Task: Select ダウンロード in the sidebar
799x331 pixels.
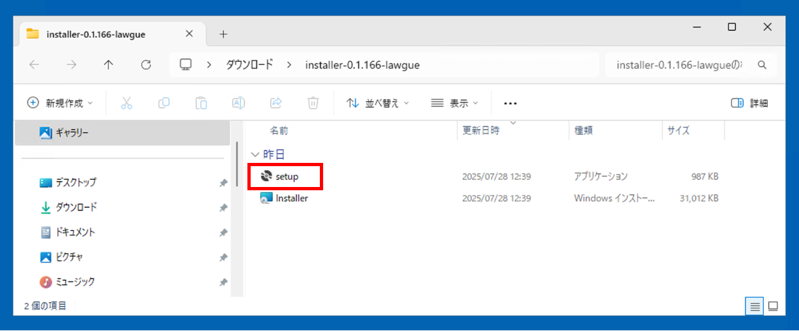Action: (x=76, y=207)
